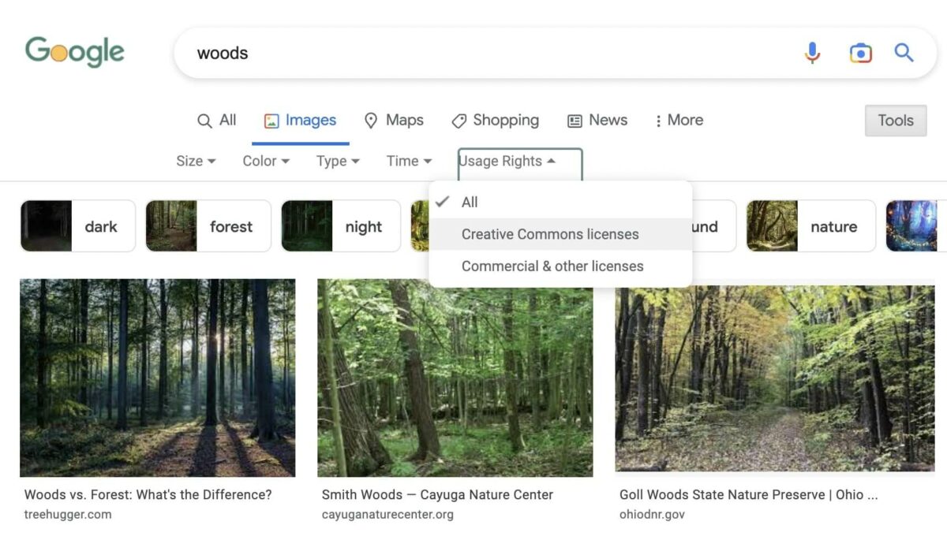Screen dimensions: 947x540
Task: Open the treehugger.com result link
Action: coord(68,514)
